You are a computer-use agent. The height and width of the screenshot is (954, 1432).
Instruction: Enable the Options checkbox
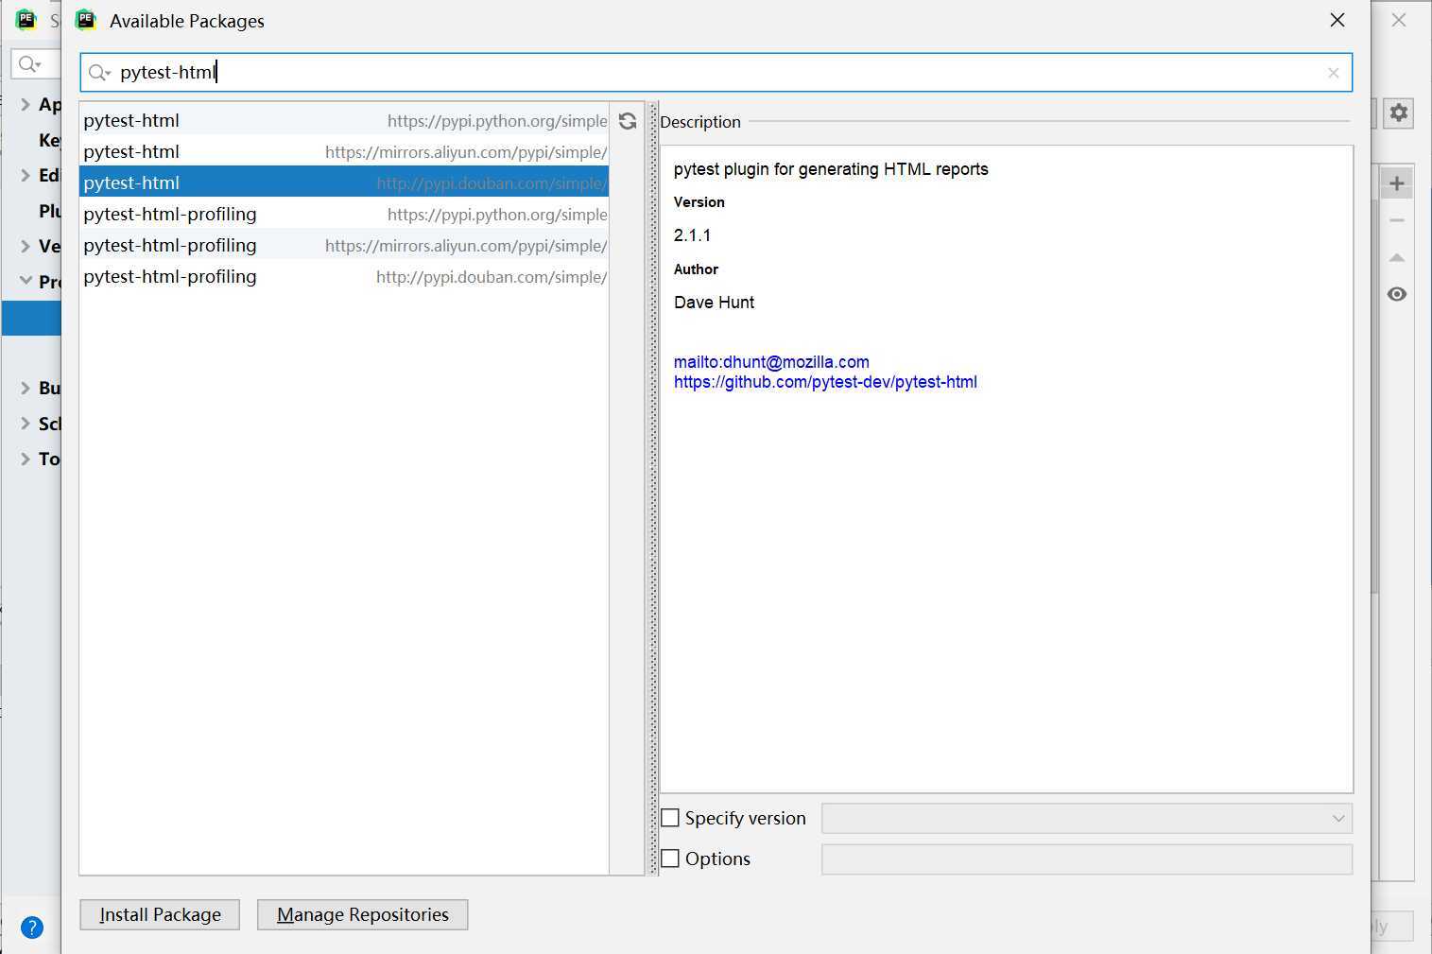pos(670,859)
